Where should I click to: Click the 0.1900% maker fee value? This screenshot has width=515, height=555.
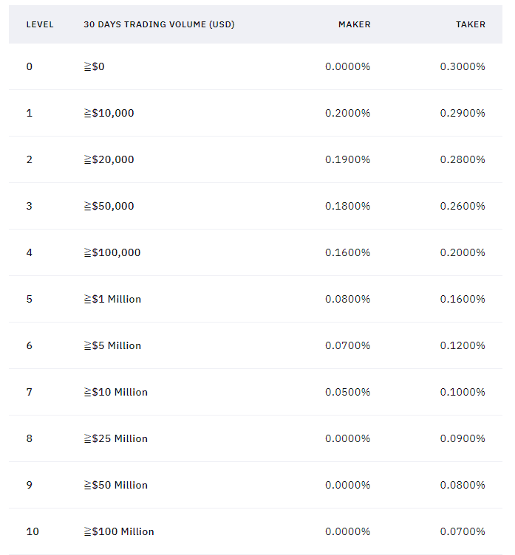(x=348, y=159)
